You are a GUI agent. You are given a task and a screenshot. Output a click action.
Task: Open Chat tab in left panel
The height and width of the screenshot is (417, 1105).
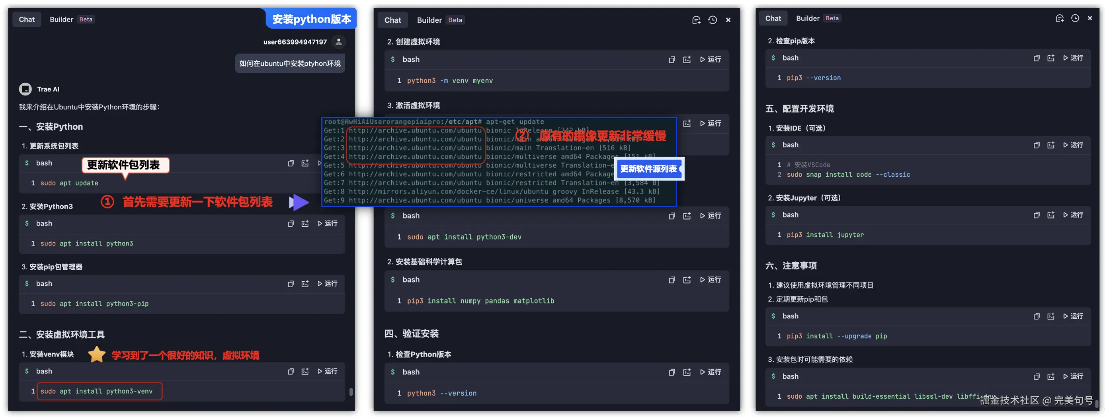[27, 19]
